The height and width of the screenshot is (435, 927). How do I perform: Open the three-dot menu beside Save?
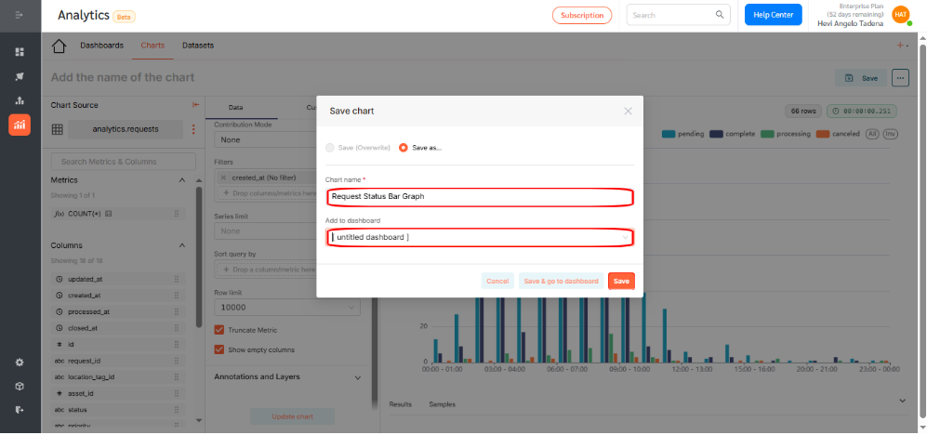coord(899,78)
